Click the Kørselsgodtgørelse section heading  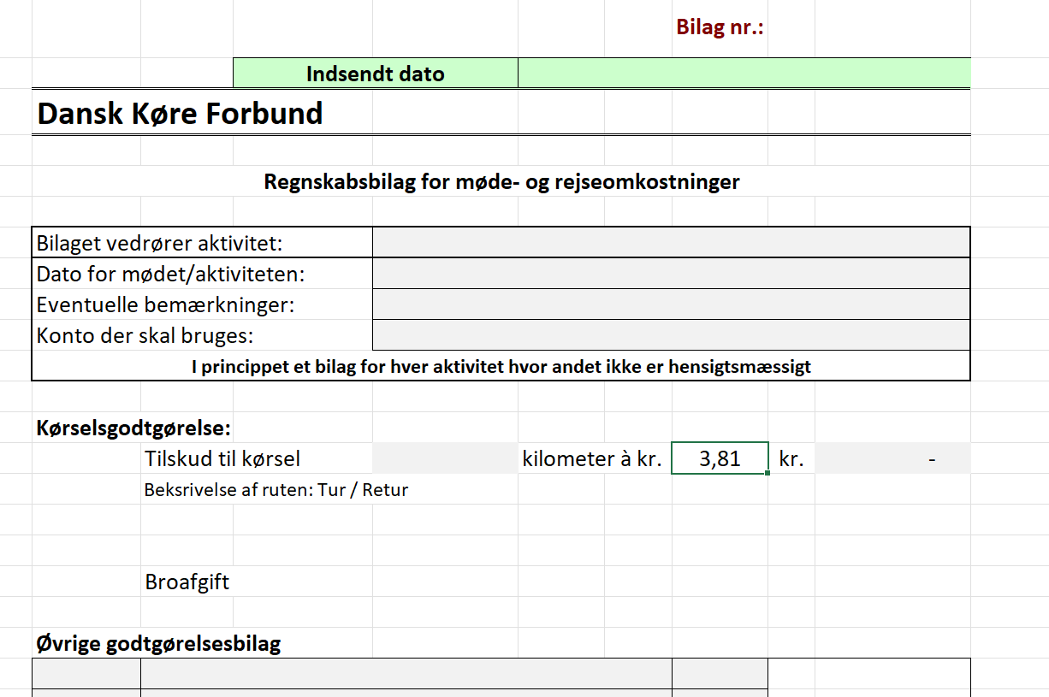pyautogui.click(x=134, y=428)
